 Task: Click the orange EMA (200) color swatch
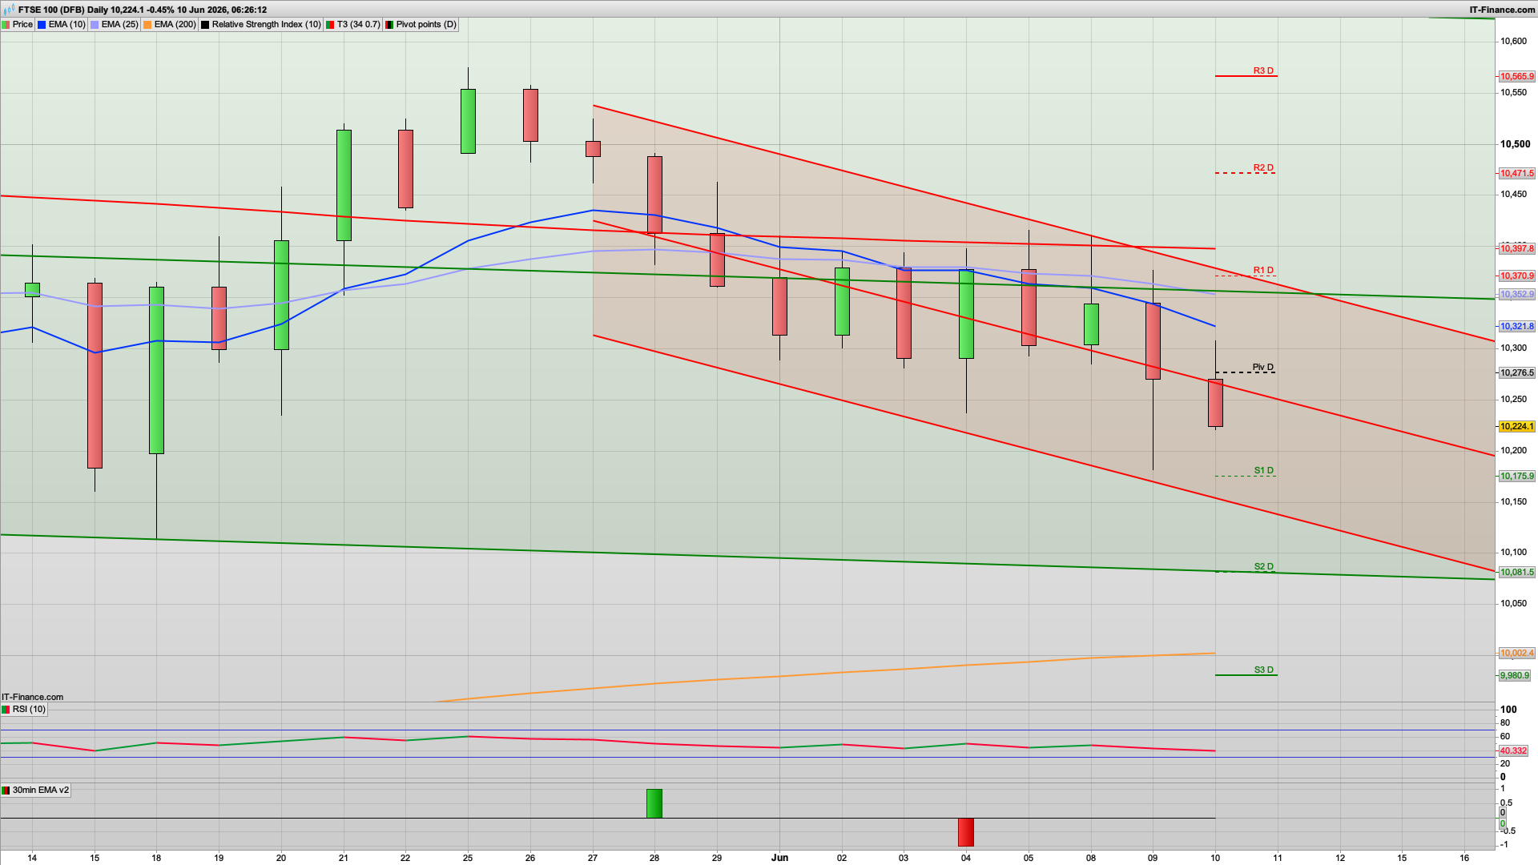click(147, 25)
